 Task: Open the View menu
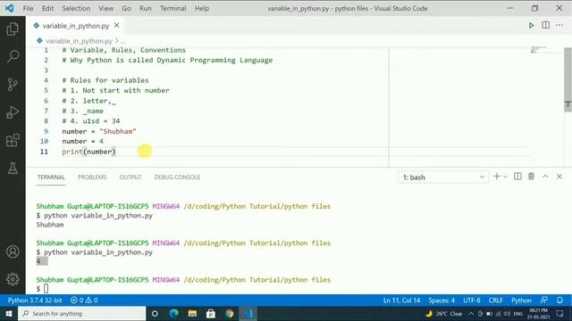tap(105, 8)
